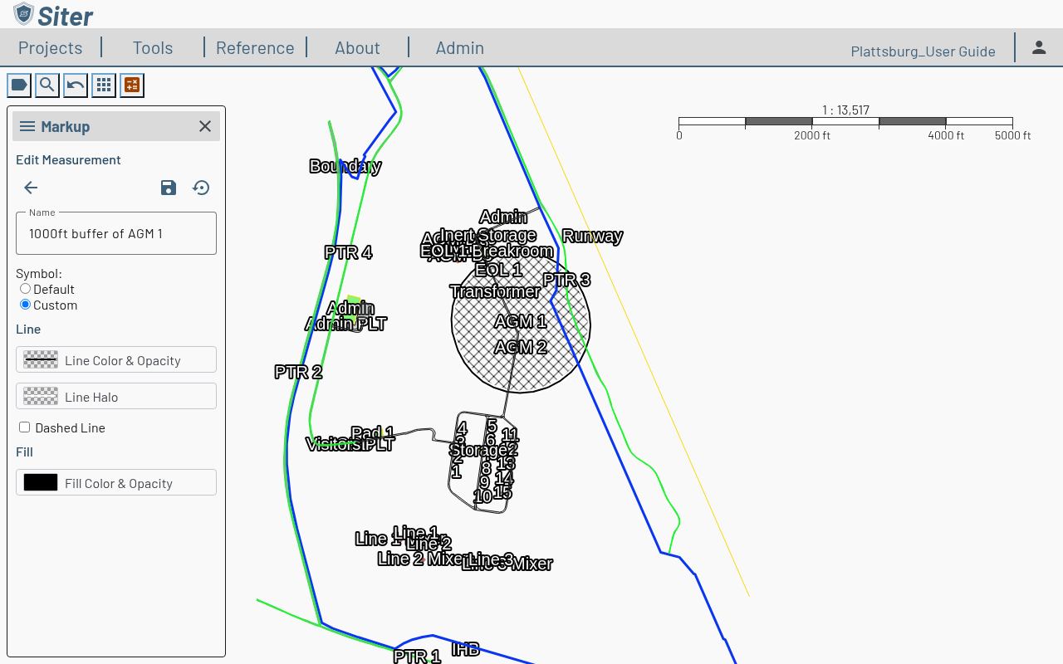
Task: Click the undo arrow toolbar icon
Action: [x=76, y=85]
